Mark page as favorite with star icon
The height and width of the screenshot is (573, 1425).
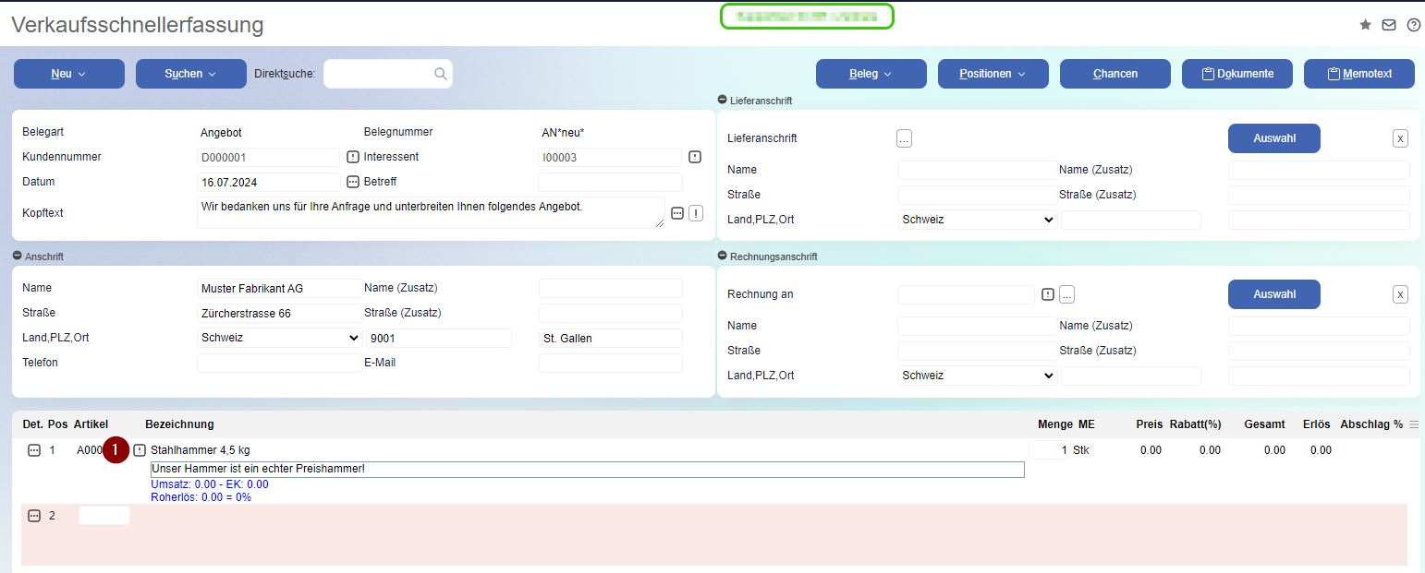coord(1365,25)
